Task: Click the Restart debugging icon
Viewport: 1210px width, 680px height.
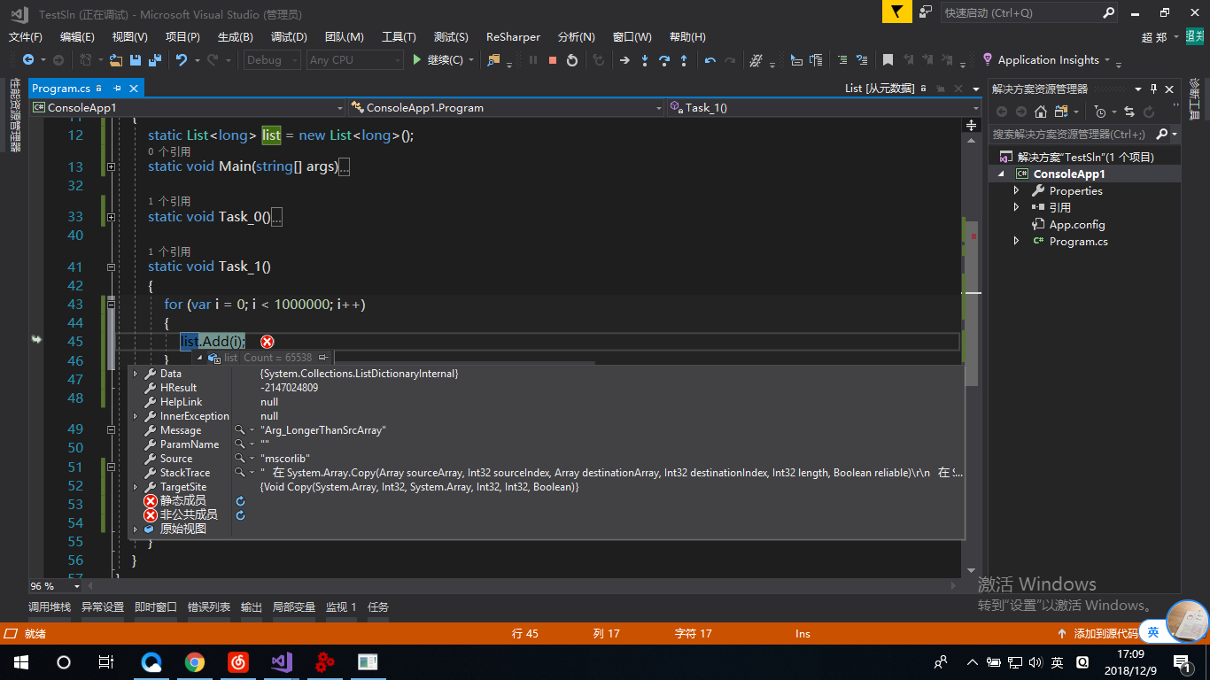Action: pos(572,60)
